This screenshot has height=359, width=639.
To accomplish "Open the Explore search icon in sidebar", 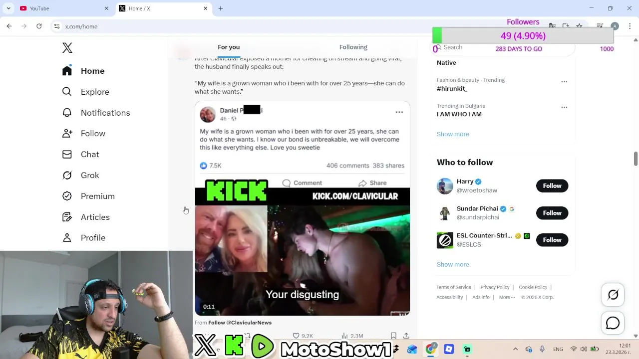I will click(67, 92).
